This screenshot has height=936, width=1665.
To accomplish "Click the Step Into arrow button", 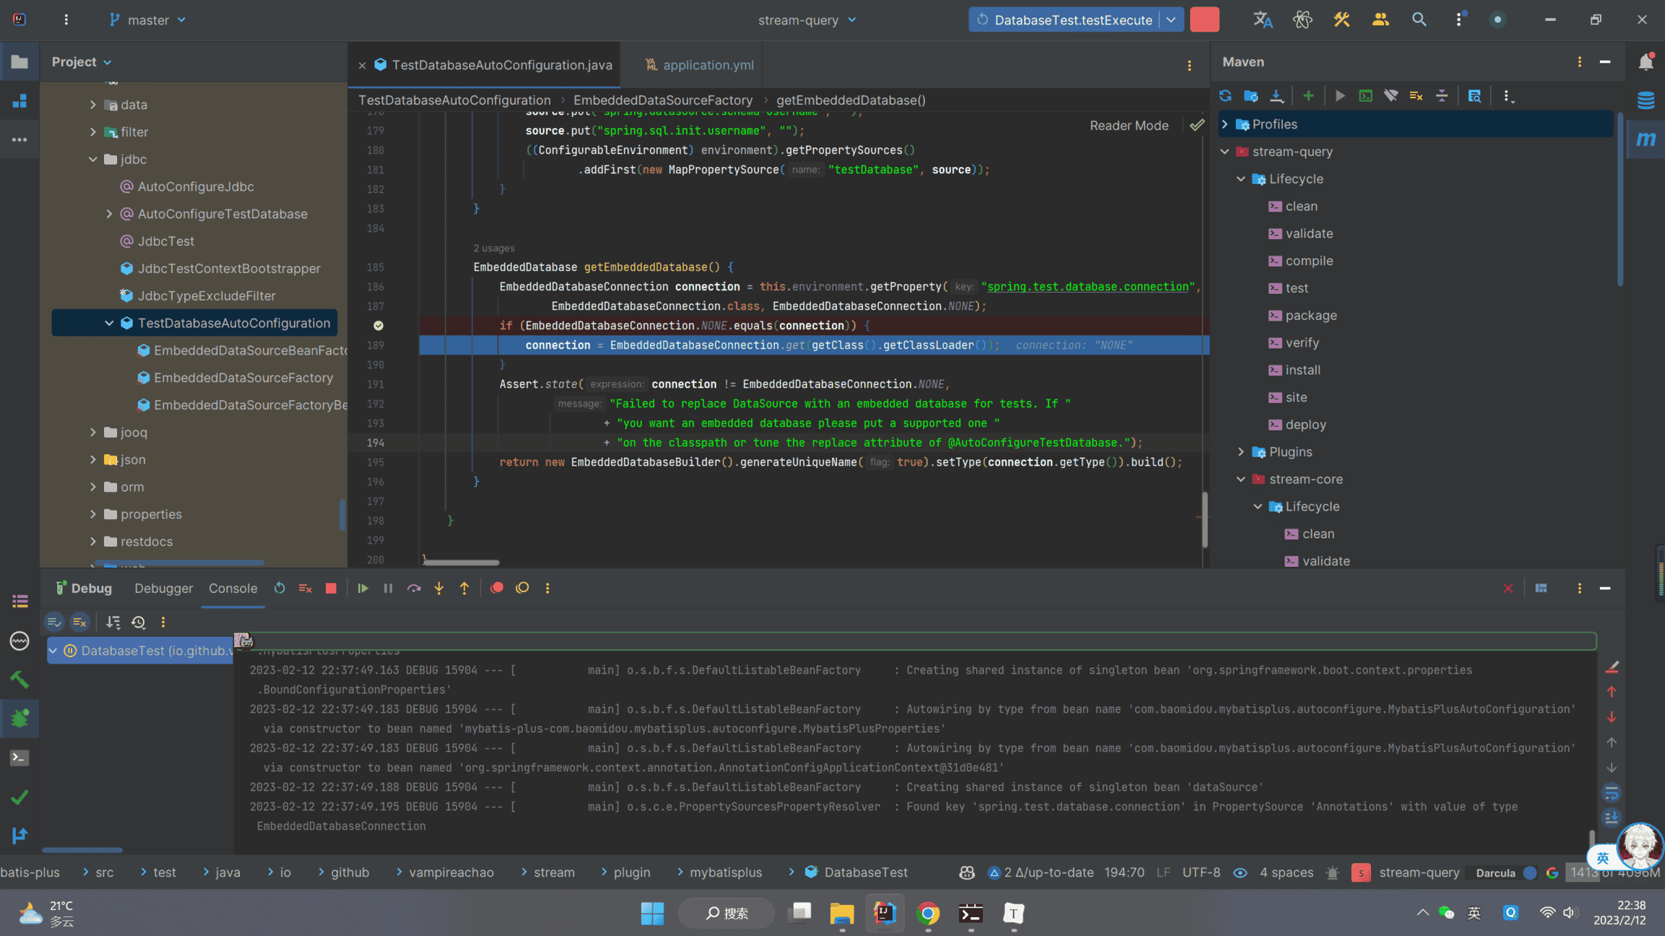I will (x=439, y=588).
